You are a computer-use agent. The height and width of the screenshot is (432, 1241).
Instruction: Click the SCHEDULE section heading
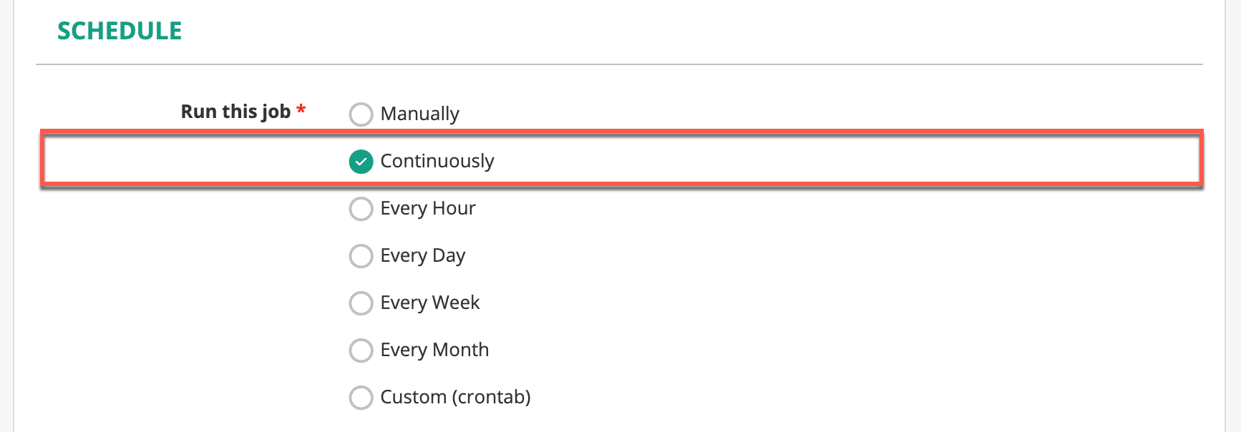120,31
